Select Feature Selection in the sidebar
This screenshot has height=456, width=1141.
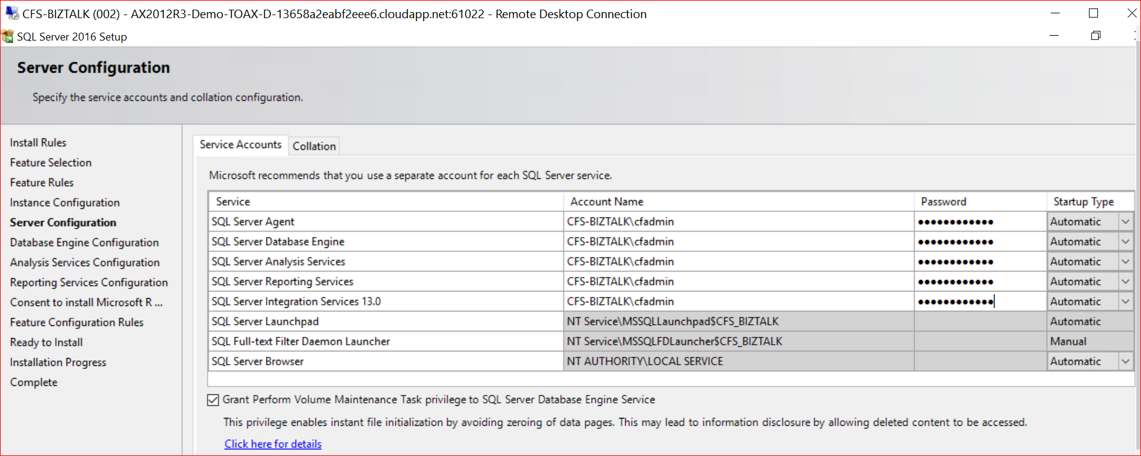point(51,163)
